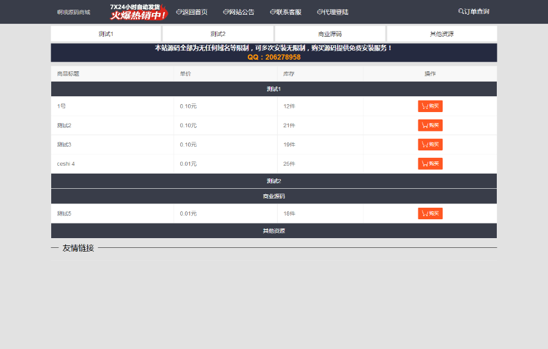Viewport: 548px width, 349px height.
Task: Go to 返回首页 home link
Action: tap(192, 12)
